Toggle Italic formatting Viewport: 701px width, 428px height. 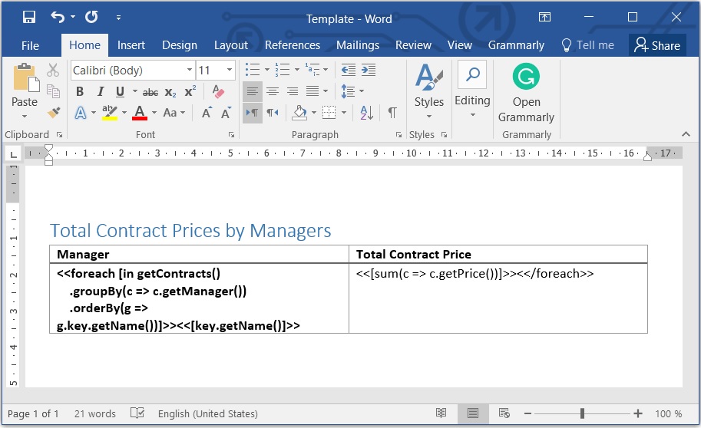pos(100,92)
